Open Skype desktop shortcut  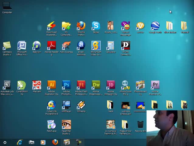pos(96,27)
